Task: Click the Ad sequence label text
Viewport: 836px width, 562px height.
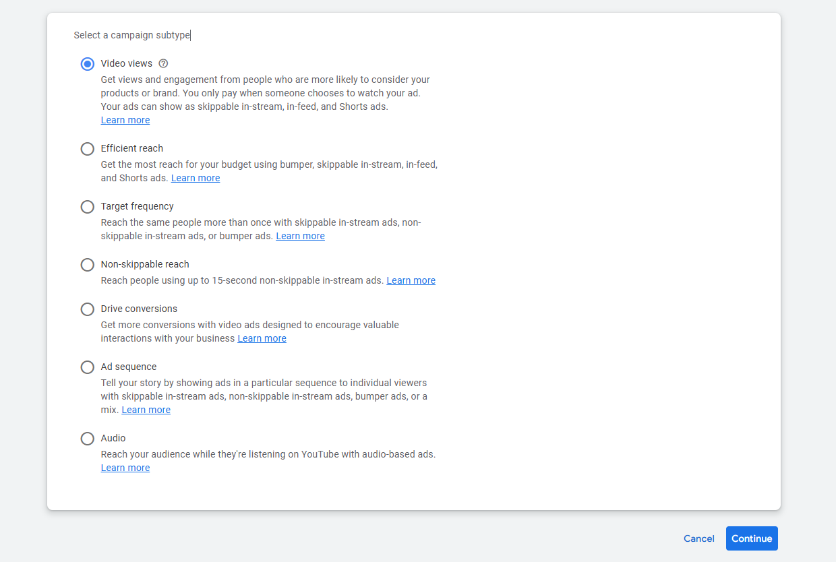Action: pyautogui.click(x=129, y=367)
